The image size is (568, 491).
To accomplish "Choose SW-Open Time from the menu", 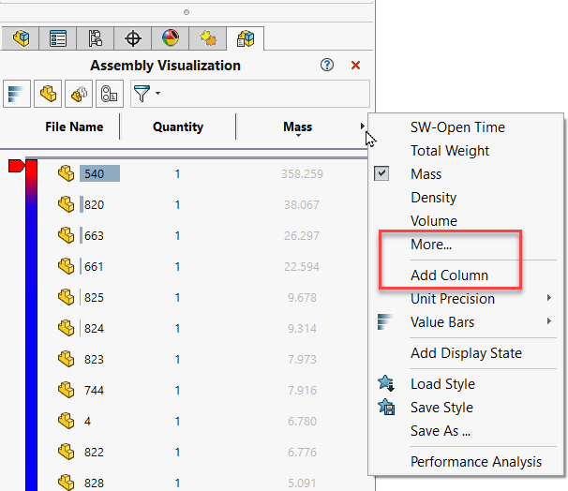I will click(457, 127).
